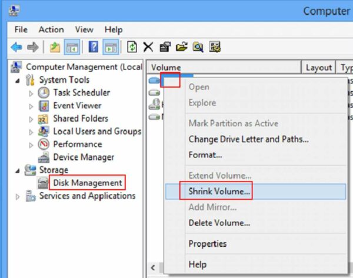Select Change Drive Letter and Paths
Image resolution: width=353 pixels, height=278 pixels.
click(x=248, y=139)
